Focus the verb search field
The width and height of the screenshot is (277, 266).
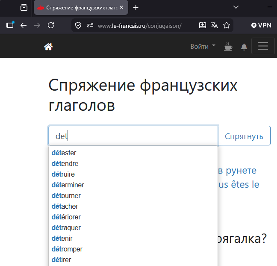pos(133,136)
